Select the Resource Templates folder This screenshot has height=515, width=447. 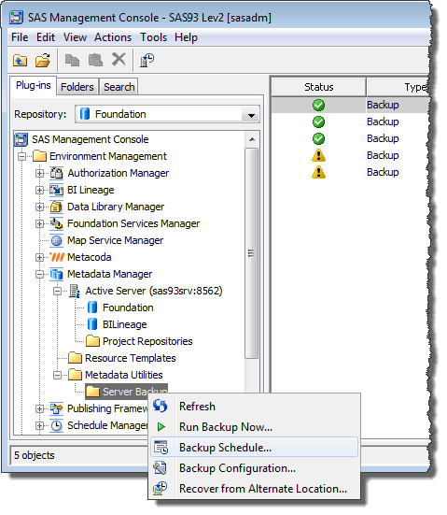(122, 358)
